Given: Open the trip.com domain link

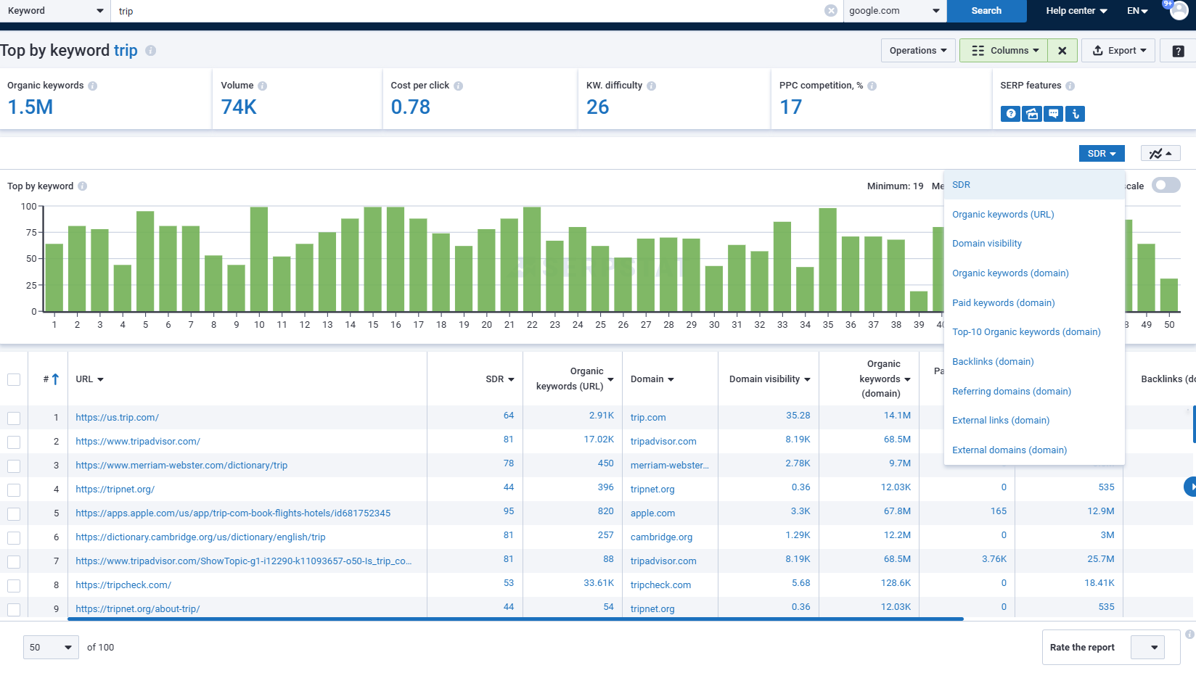Looking at the screenshot, I should coord(648,418).
